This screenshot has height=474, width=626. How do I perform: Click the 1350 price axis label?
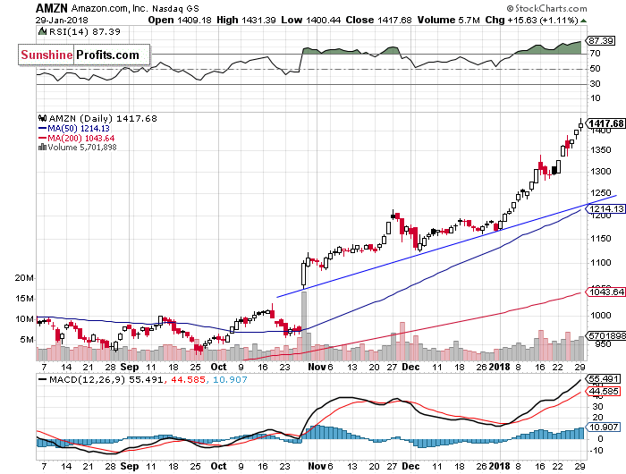coord(601,149)
